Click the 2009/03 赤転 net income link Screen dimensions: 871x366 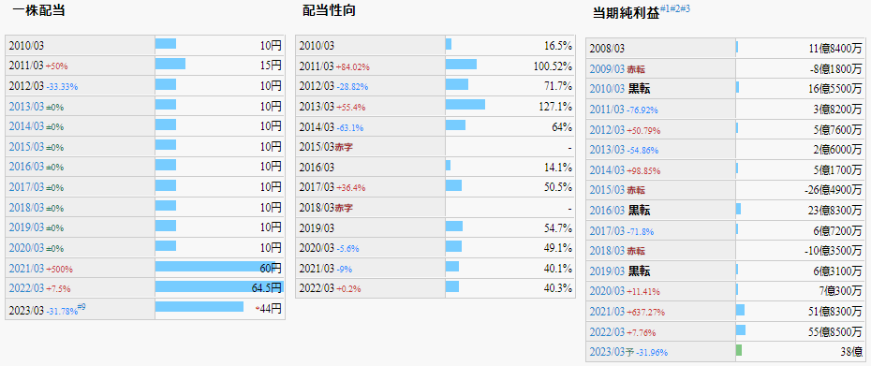(x=607, y=69)
